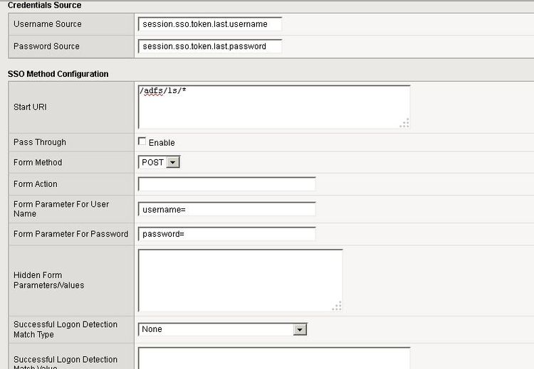Select the Form Parameter For Password field
The height and width of the screenshot is (369, 534).
click(226, 234)
